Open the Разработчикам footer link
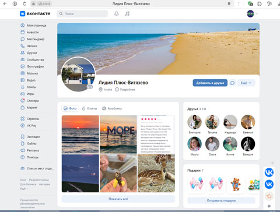 point(39,180)
